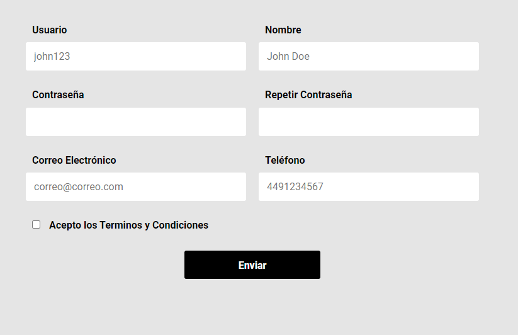Activate the Repetir Contraseña password field
This screenshot has height=335, width=518.
(x=369, y=122)
